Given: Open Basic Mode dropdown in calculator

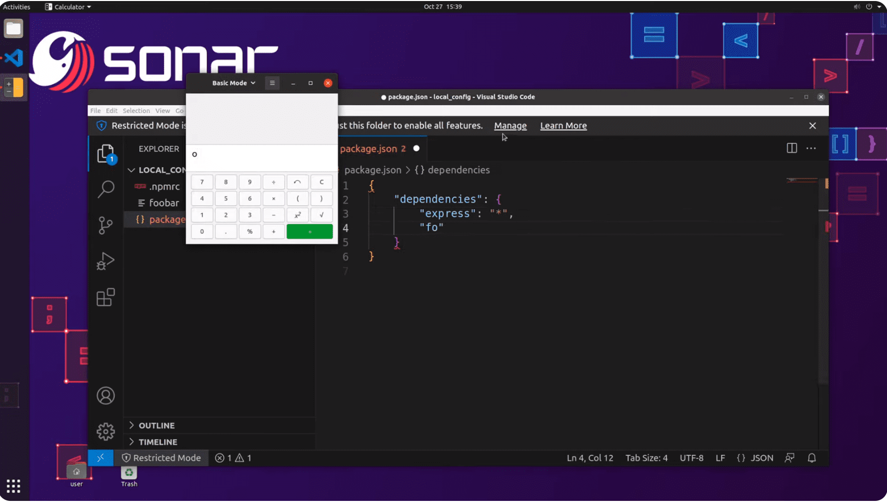Looking at the screenshot, I should point(234,83).
